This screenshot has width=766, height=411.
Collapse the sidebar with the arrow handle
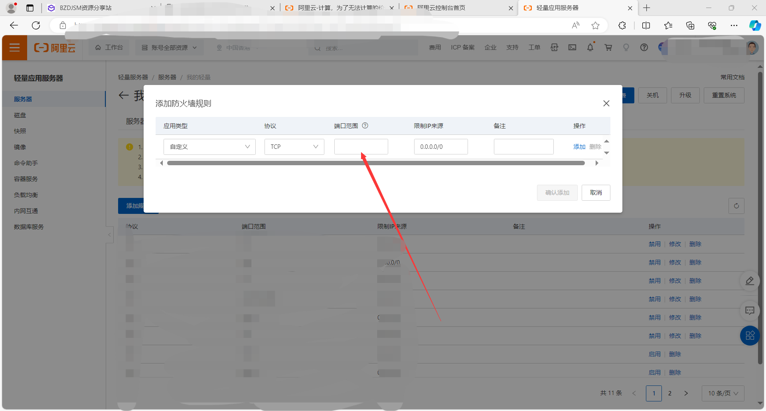click(x=109, y=235)
